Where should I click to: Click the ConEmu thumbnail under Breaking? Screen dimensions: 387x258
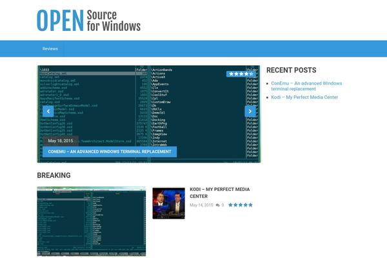click(92, 221)
